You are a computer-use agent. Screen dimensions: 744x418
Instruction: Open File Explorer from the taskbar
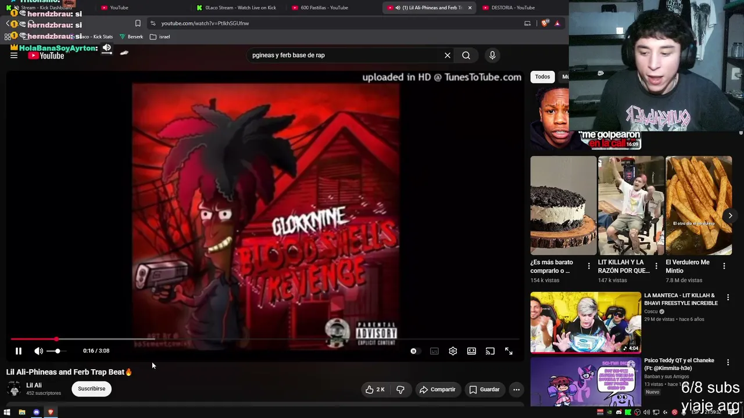click(22, 412)
